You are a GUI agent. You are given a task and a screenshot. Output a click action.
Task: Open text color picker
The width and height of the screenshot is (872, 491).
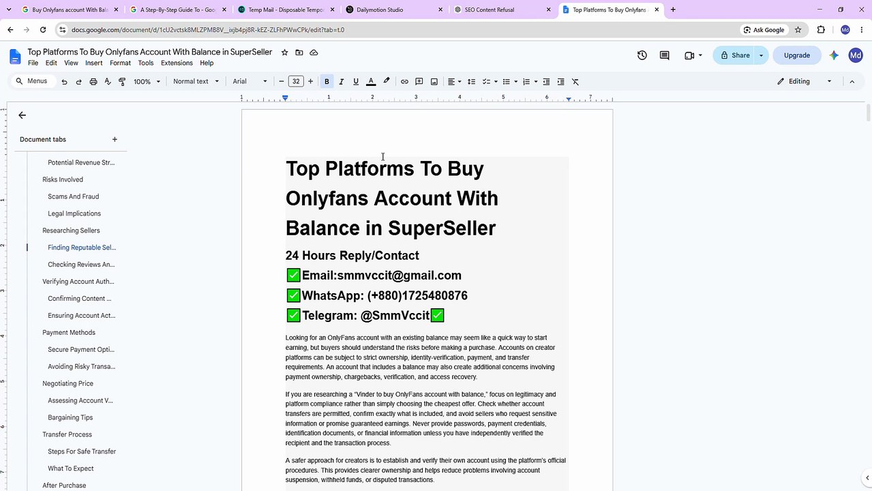371,82
